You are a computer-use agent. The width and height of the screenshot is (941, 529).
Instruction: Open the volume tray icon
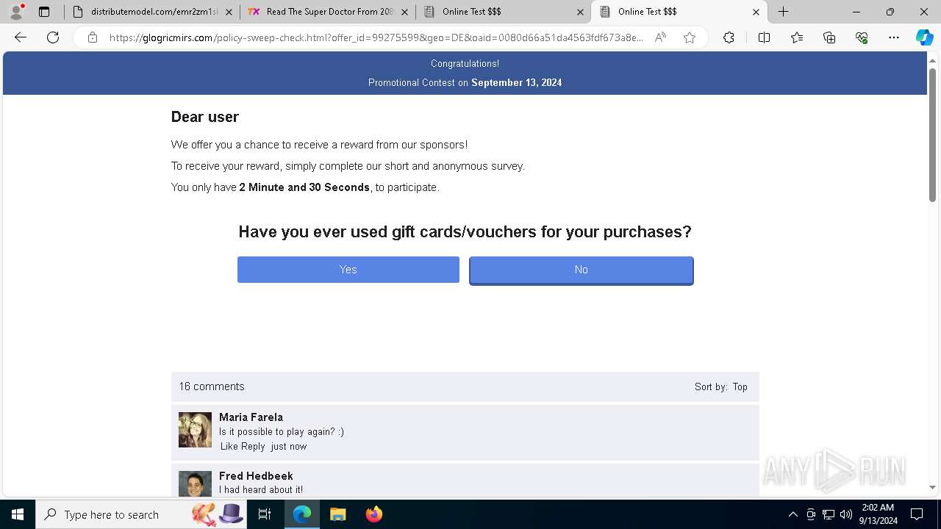pyautogui.click(x=846, y=514)
